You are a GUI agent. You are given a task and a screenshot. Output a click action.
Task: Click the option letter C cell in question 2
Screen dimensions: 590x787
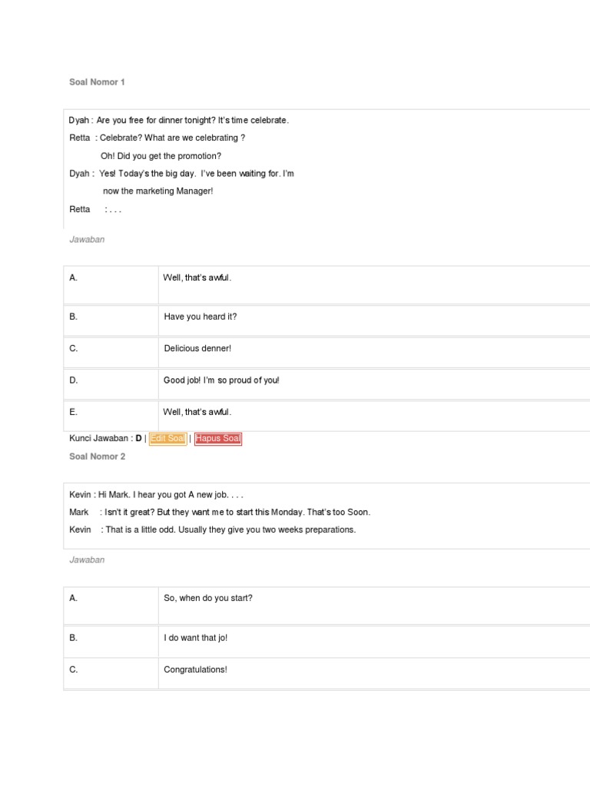[x=111, y=673]
